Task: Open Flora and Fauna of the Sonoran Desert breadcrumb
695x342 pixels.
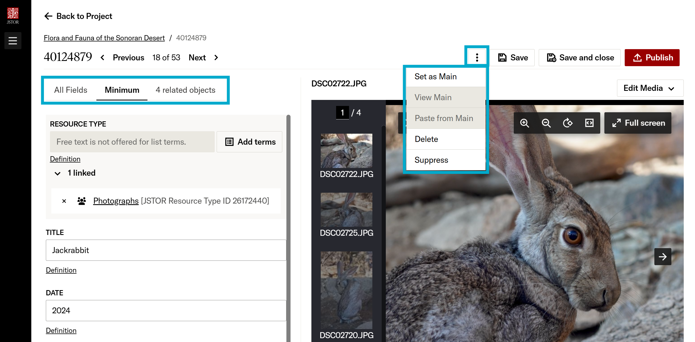Action: click(x=104, y=38)
